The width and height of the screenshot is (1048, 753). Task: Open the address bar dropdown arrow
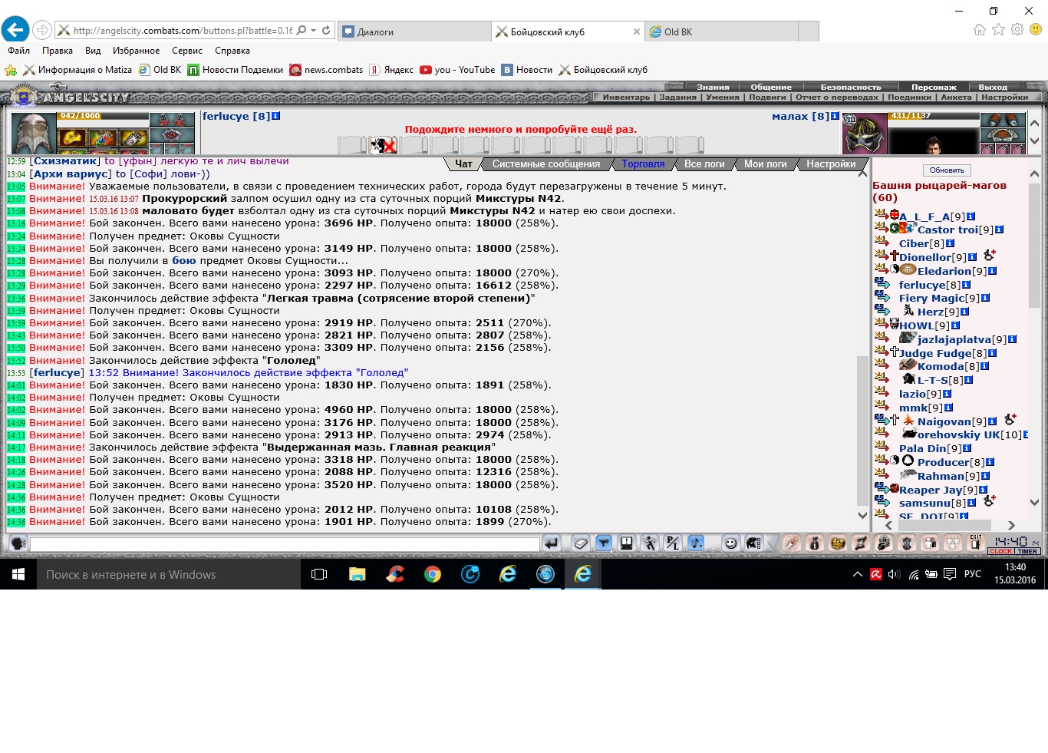(314, 31)
